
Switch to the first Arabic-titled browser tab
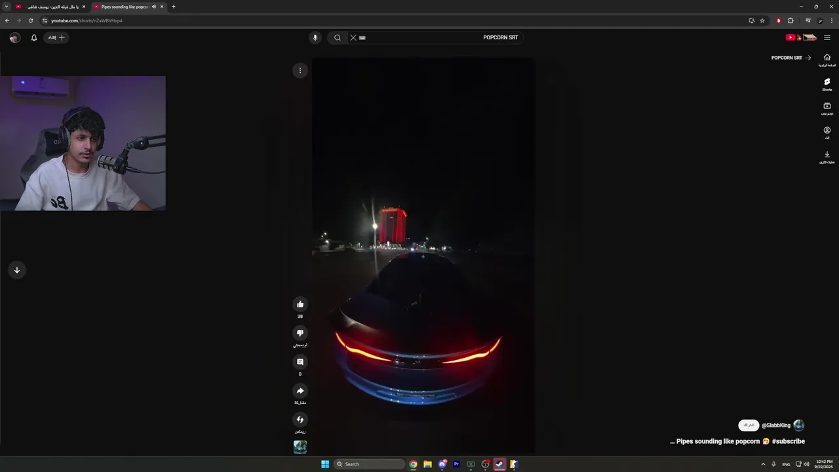[51, 7]
